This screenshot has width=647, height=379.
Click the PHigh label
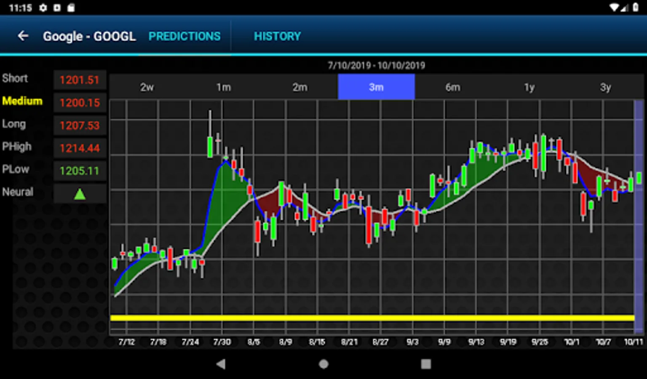coord(17,147)
